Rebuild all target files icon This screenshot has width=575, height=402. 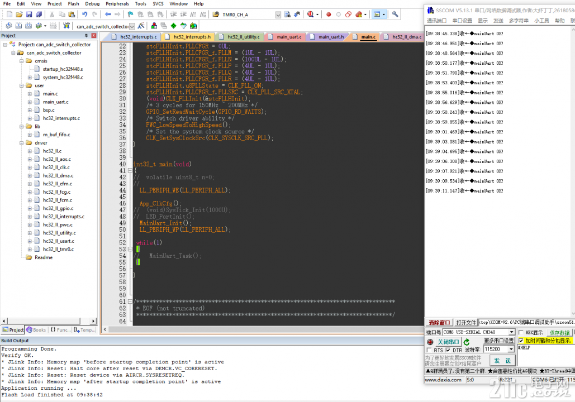(28, 26)
